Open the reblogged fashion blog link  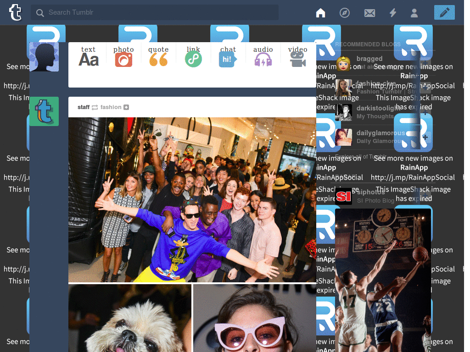click(x=111, y=107)
